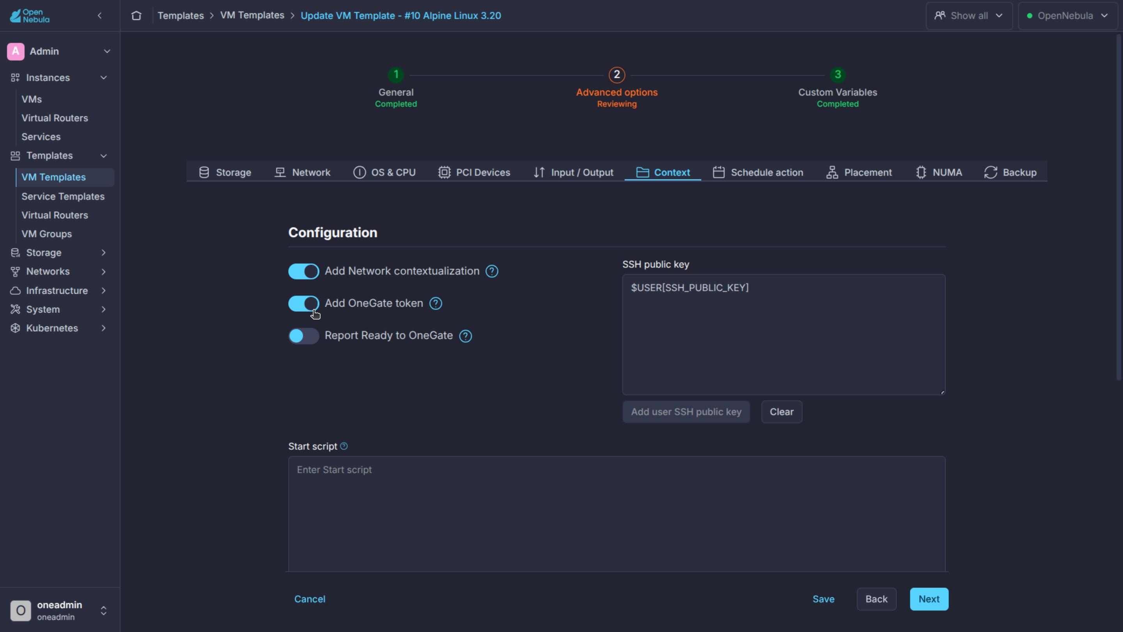Select VM Templates in the sidebar

click(65, 177)
